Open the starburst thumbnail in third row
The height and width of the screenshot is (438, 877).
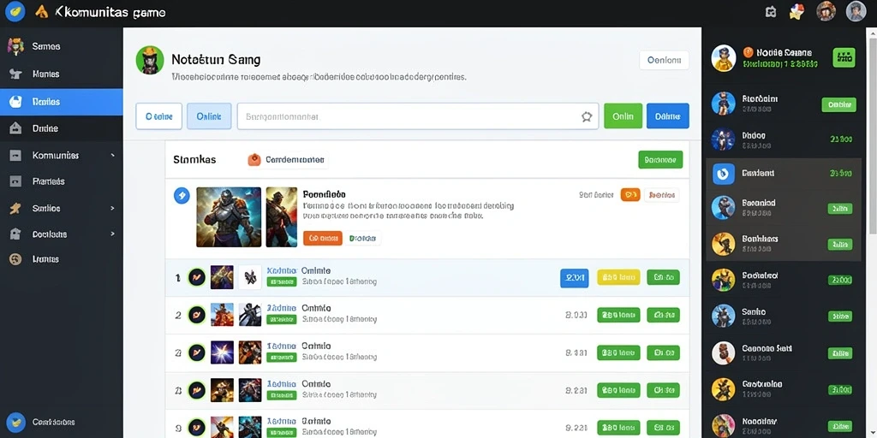[x=222, y=352]
